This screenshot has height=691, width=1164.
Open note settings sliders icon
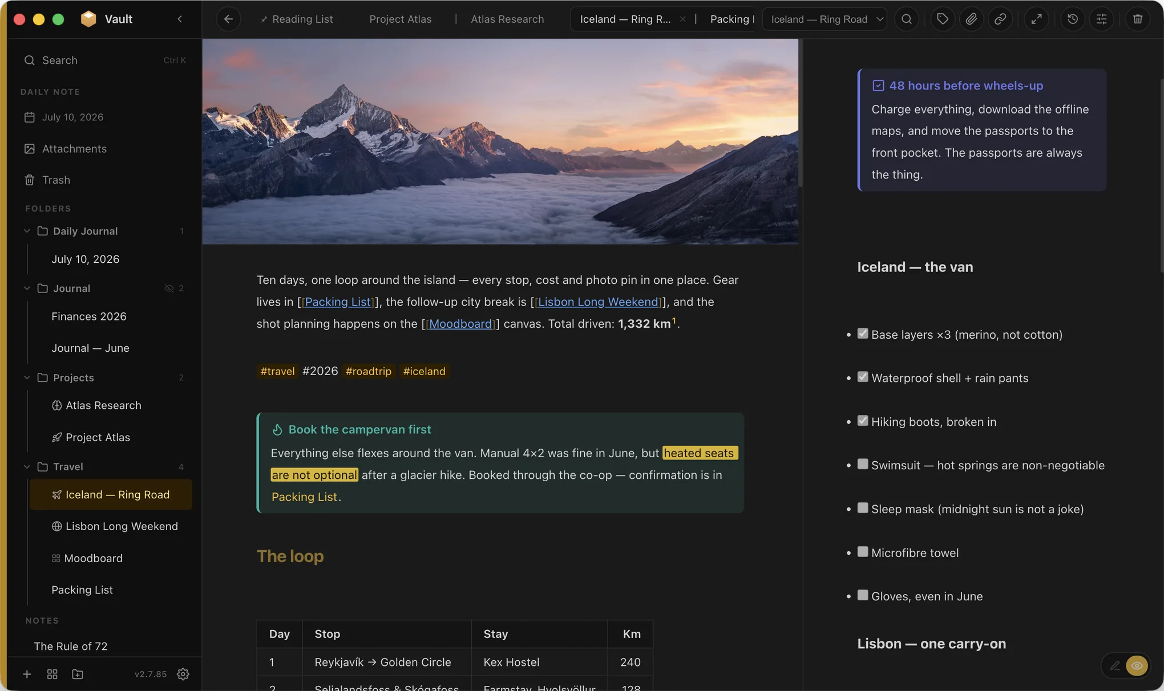pos(1101,19)
